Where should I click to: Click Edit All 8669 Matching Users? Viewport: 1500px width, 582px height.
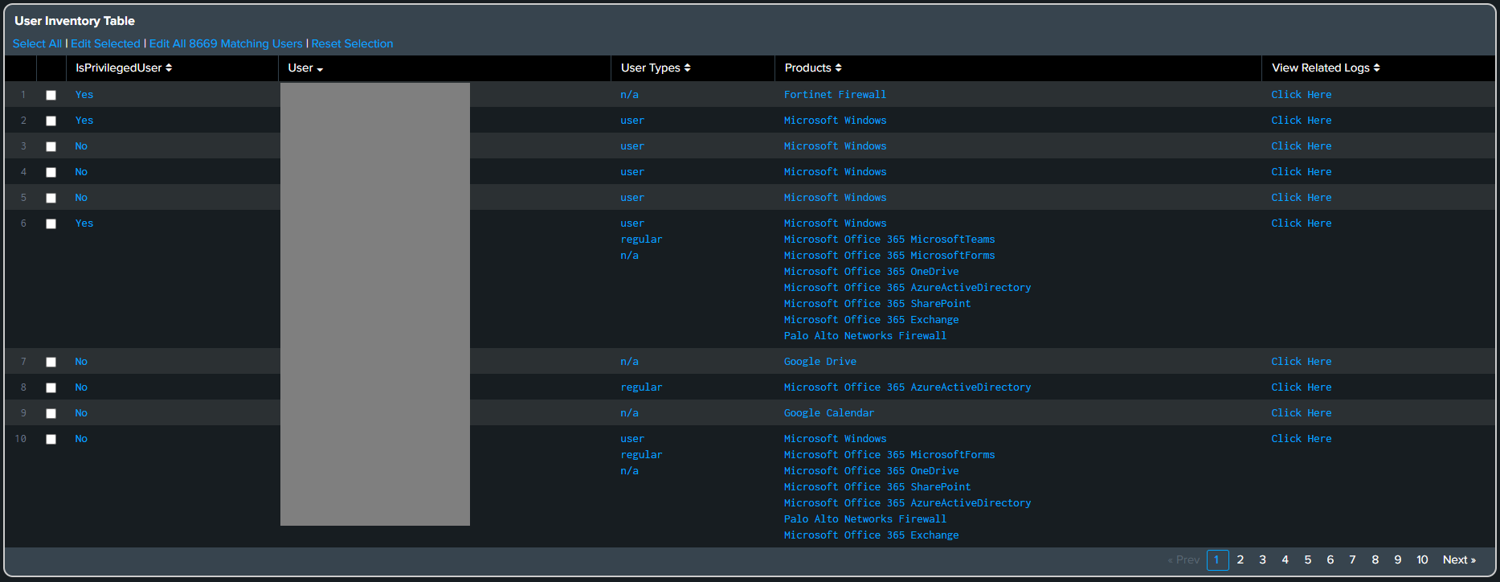tap(226, 43)
